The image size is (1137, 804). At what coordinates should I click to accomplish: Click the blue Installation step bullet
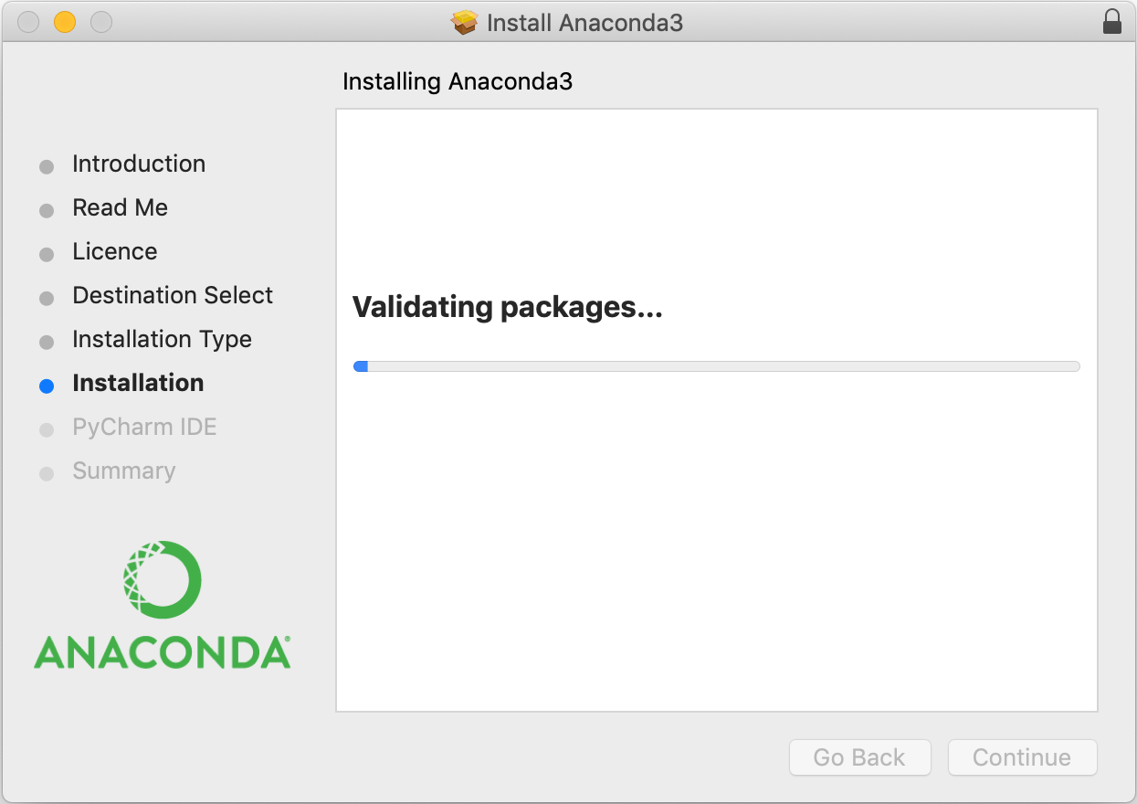point(47,386)
